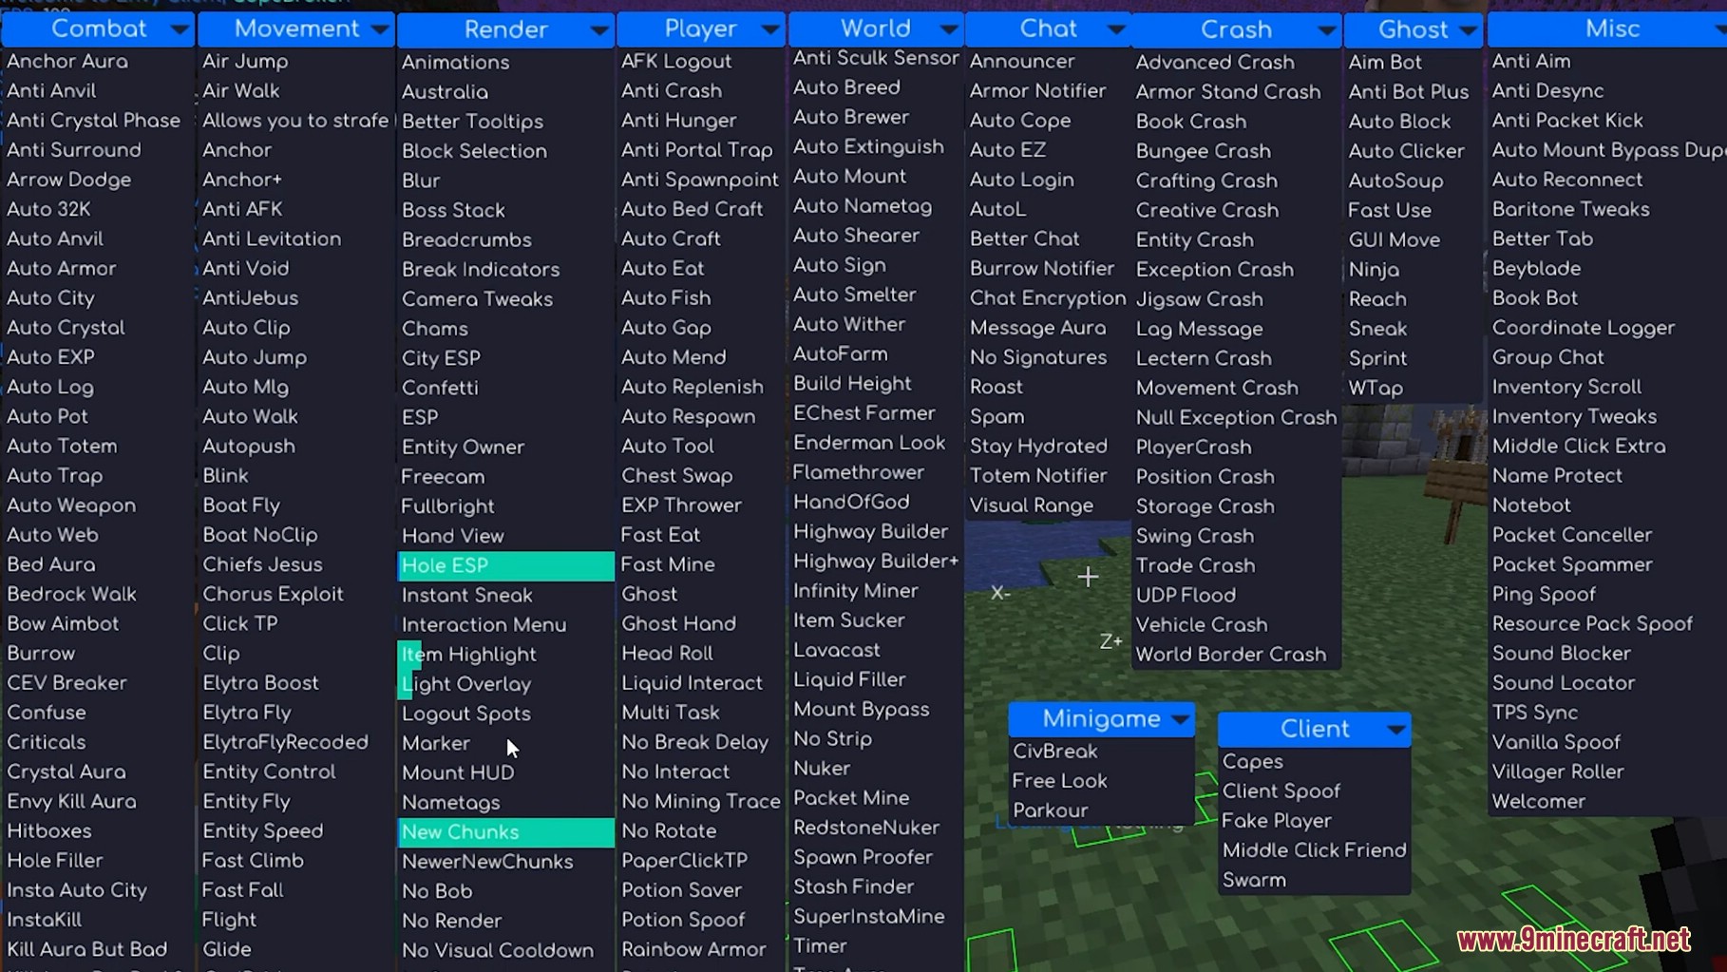Disable the Hole ESP module
The height and width of the screenshot is (972, 1727).
pos(505,565)
